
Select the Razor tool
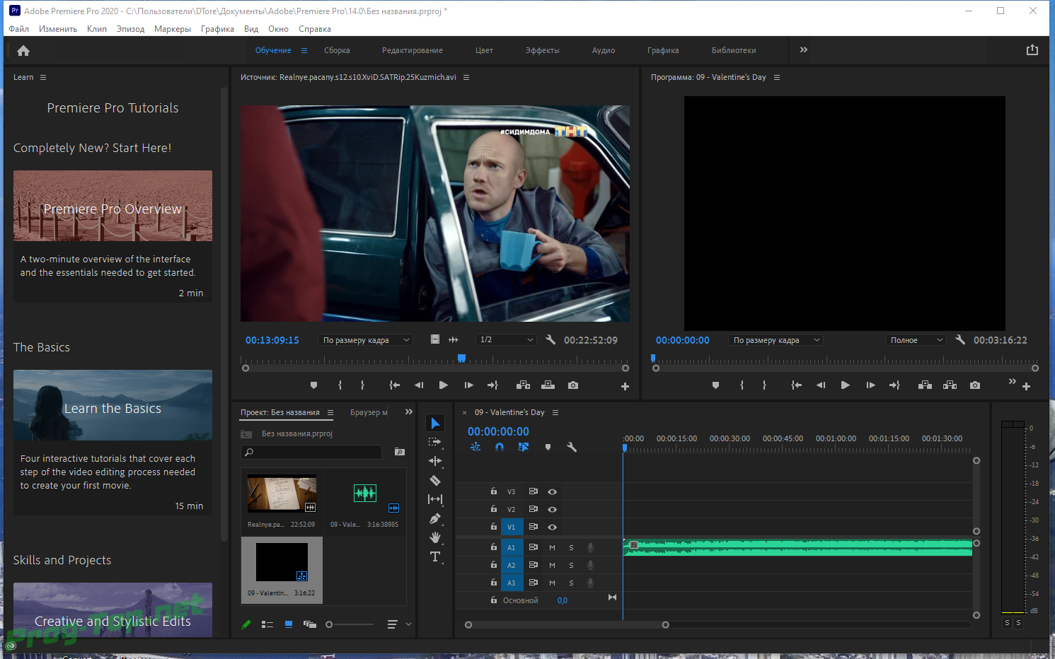pos(435,480)
